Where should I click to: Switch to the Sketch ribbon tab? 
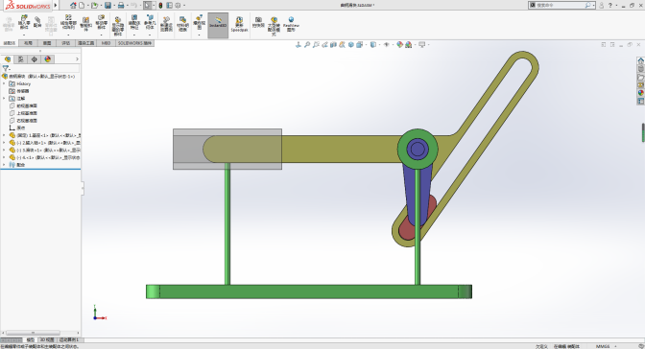click(x=47, y=43)
